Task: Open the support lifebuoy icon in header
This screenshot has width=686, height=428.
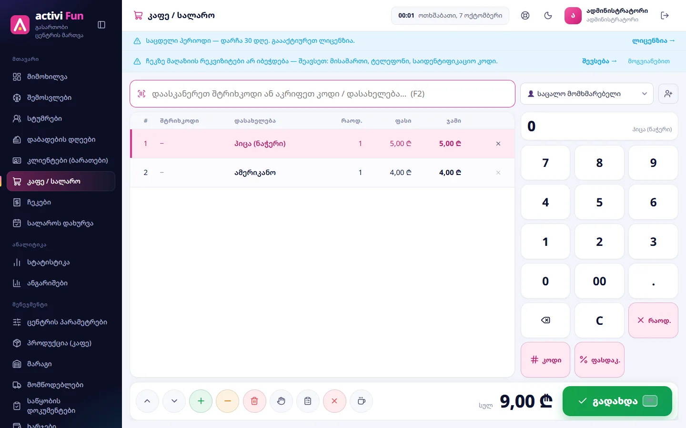Action: [525, 16]
